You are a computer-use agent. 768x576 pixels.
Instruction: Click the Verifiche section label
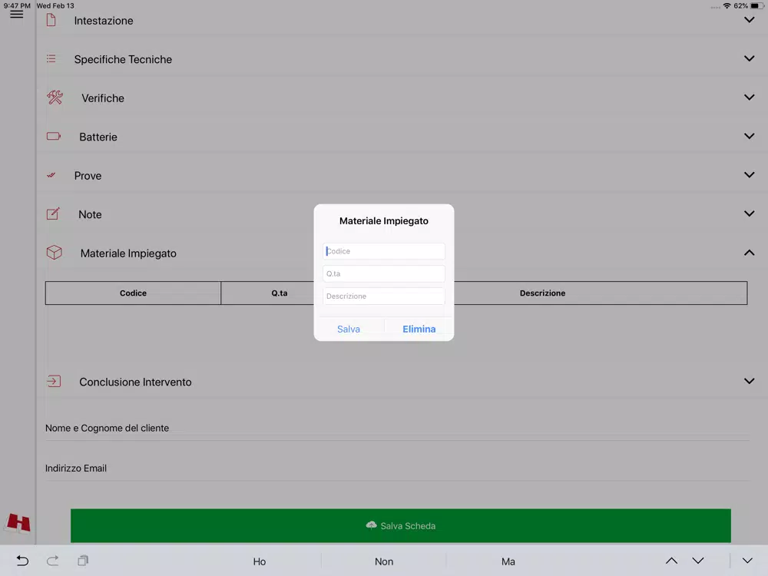tap(103, 98)
